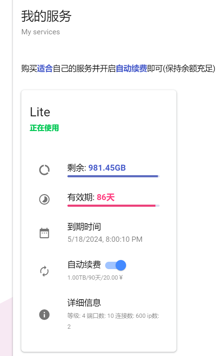Image resolution: width=219 pixels, height=356 pixels.
Task: Click the 有效期: 86天 text
Action: click(x=91, y=198)
